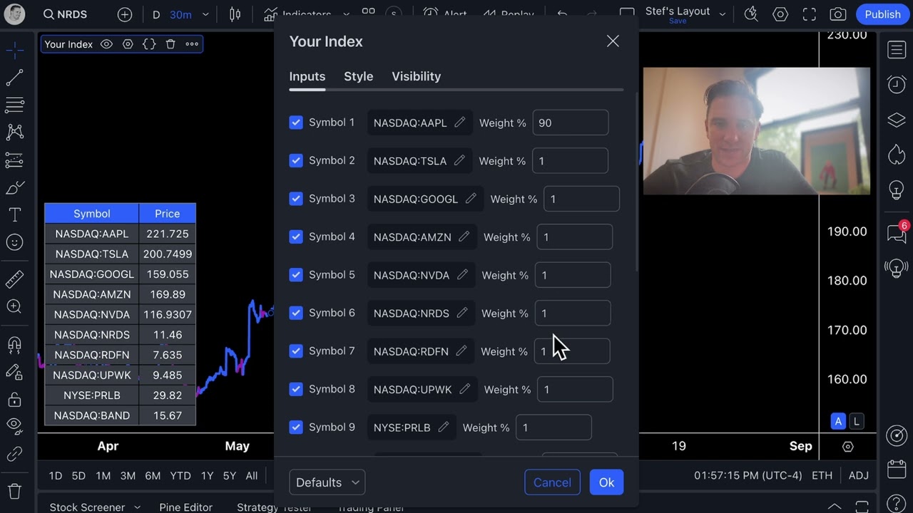Change the NASDAQ:TSLA symbol selector
This screenshot has width=913, height=513.
click(421, 161)
